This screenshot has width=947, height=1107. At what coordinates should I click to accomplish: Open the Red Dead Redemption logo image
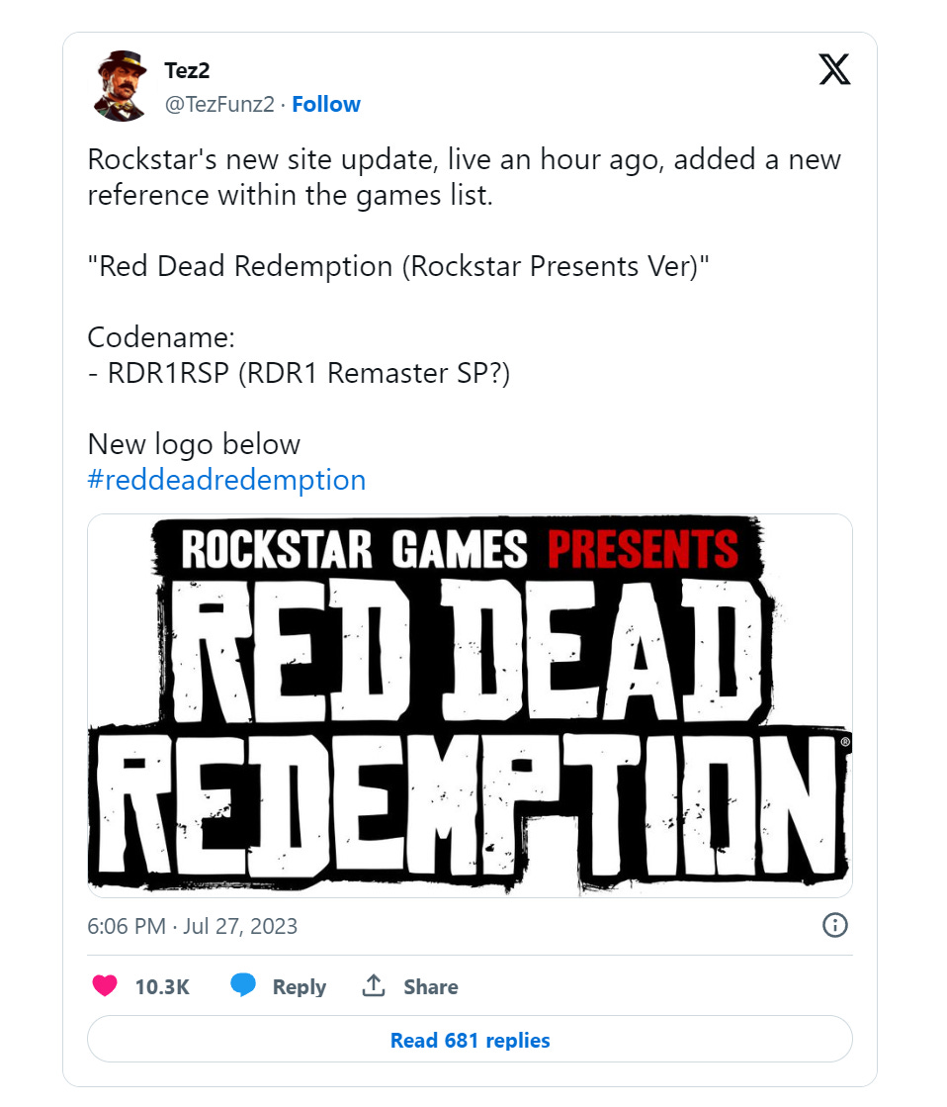[470, 705]
